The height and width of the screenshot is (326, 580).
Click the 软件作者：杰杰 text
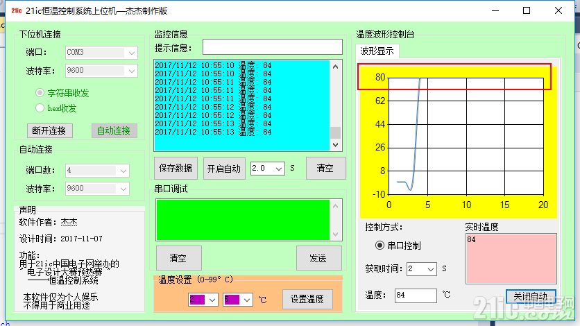pos(48,222)
